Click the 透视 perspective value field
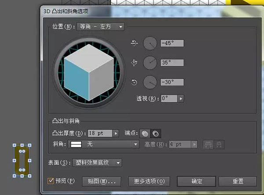Viewport: 264px width, 195px height. (169, 98)
